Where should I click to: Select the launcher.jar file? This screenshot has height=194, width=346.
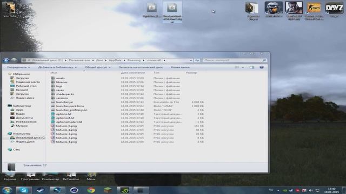tap(64, 102)
